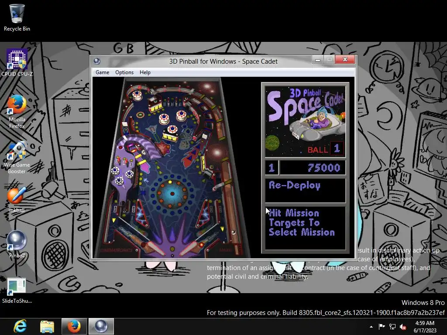Viewport: 447px width, 335px height.
Task: Minimize the 3D Pinball window
Action: [x=318, y=59]
